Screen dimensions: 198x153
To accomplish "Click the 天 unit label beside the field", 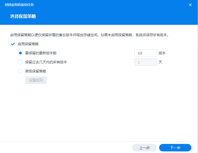I will 160,62.
